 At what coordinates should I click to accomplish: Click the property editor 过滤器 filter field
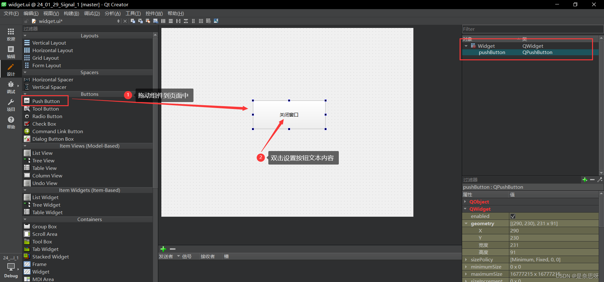[522, 180]
